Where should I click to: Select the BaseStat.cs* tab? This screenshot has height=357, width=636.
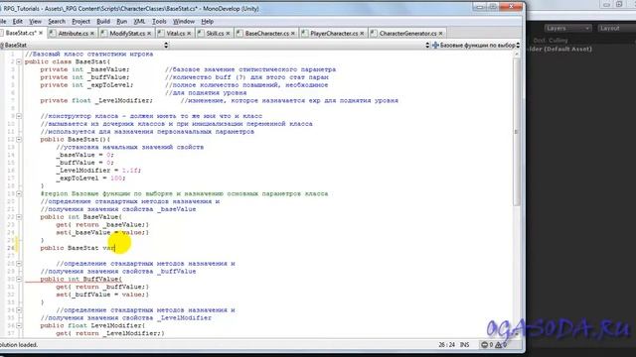[x=21, y=33]
